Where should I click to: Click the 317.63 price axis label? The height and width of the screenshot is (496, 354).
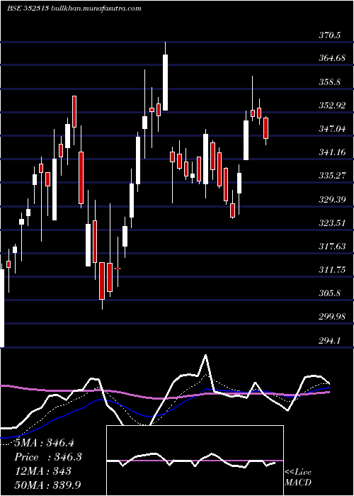332,247
